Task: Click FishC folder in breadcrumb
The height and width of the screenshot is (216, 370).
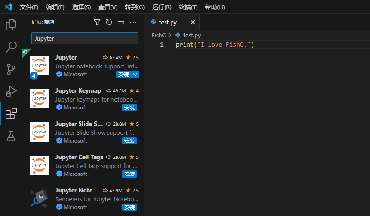Action: 159,36
